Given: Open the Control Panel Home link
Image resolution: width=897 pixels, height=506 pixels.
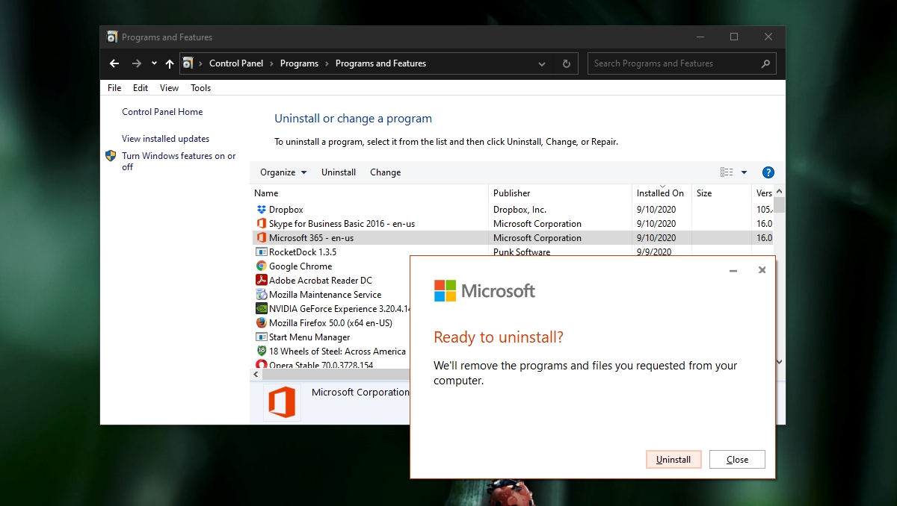Looking at the screenshot, I should tap(162, 112).
